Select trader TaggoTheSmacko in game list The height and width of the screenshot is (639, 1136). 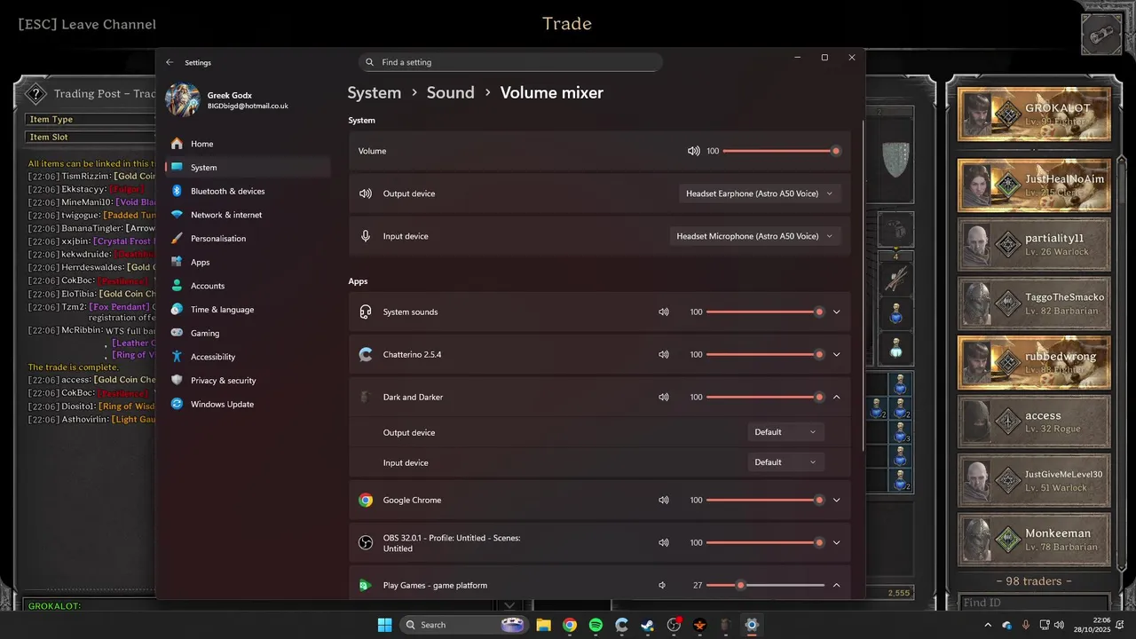(1034, 304)
